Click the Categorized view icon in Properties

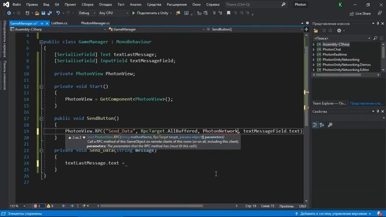tap(315, 125)
